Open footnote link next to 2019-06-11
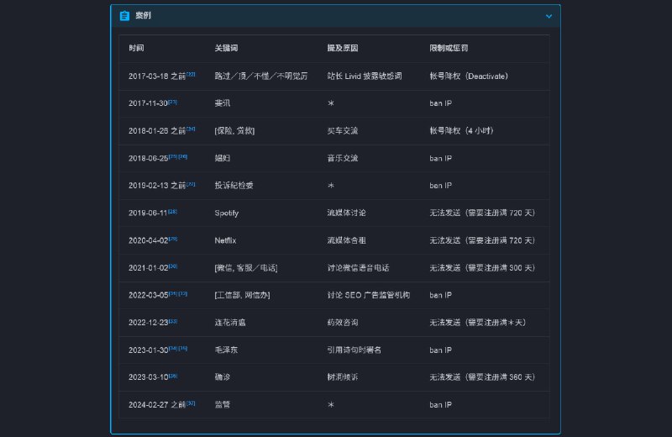 tap(173, 211)
